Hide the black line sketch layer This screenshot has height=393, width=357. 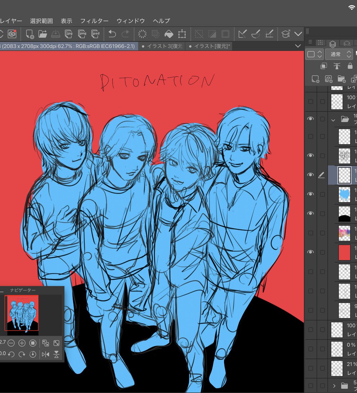point(311,155)
